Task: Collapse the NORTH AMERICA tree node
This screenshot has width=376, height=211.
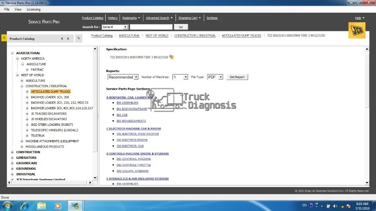Action: point(18,59)
